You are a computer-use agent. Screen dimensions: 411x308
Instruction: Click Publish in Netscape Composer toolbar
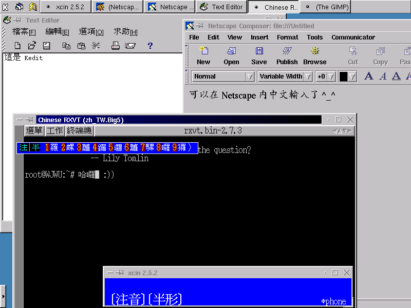(x=287, y=55)
